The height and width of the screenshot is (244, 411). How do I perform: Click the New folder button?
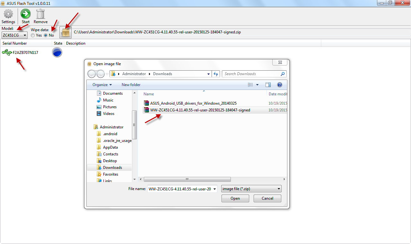pyautogui.click(x=131, y=85)
